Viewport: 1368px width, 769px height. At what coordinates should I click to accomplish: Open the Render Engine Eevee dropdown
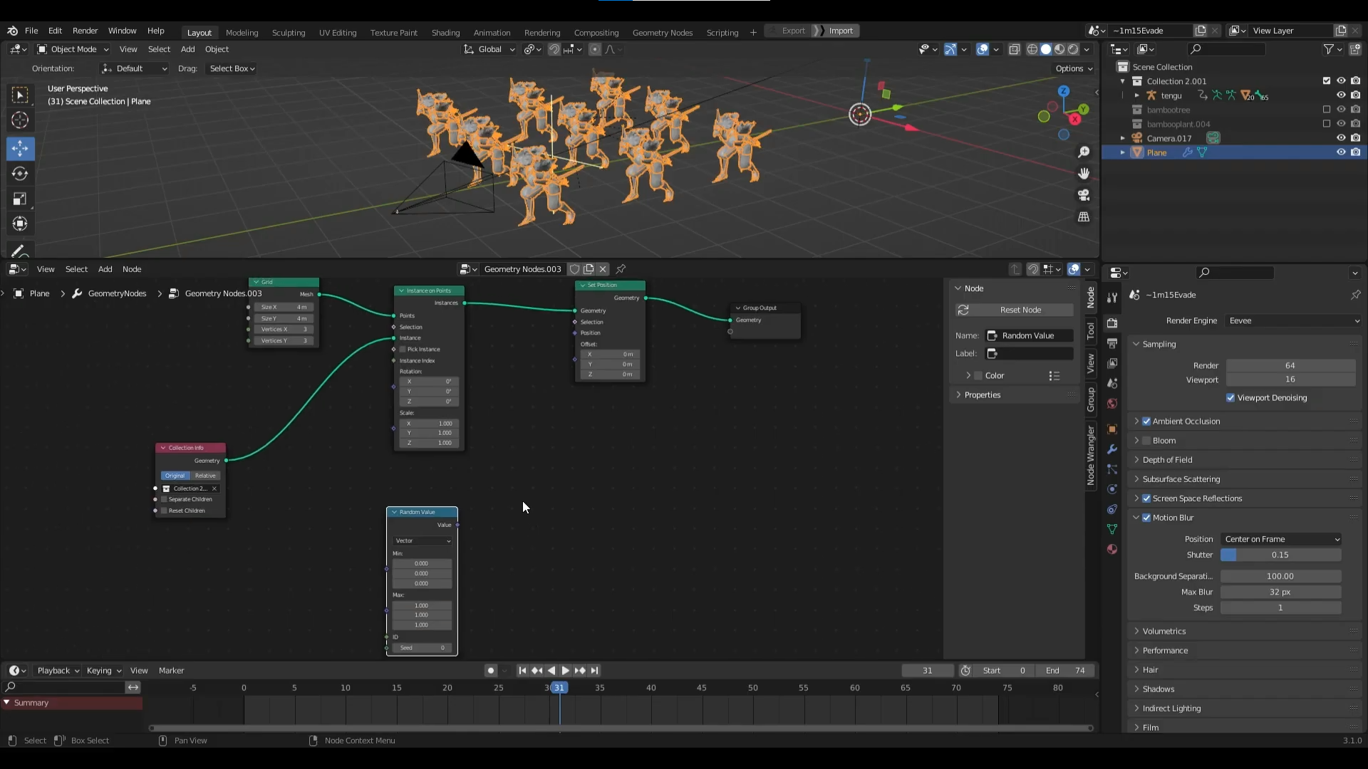coord(1293,321)
